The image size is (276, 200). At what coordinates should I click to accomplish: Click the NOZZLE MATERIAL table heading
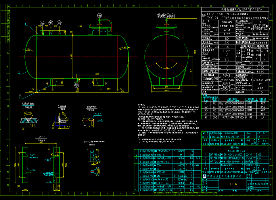click(x=237, y=151)
